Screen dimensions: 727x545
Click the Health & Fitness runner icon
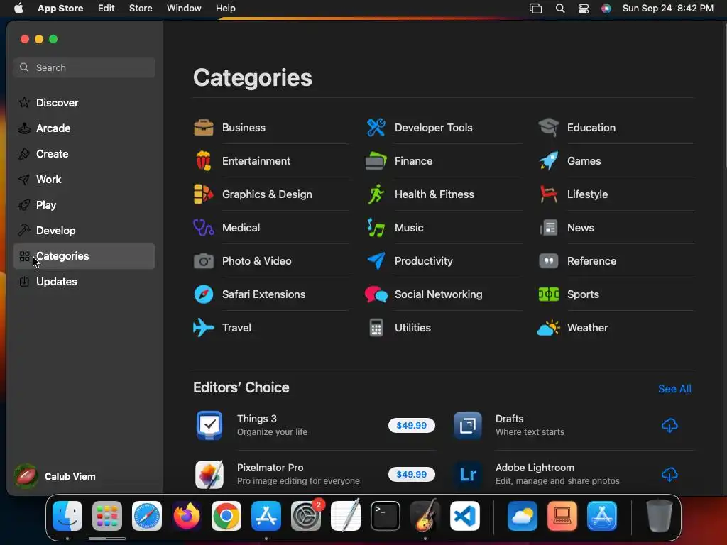coord(376,194)
